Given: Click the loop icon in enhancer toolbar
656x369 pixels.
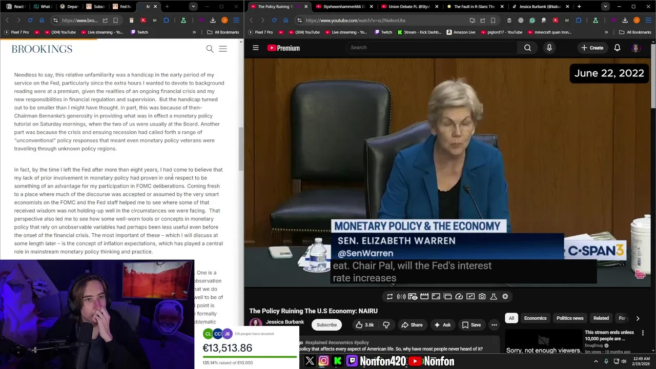Looking at the screenshot, I should 389,296.
